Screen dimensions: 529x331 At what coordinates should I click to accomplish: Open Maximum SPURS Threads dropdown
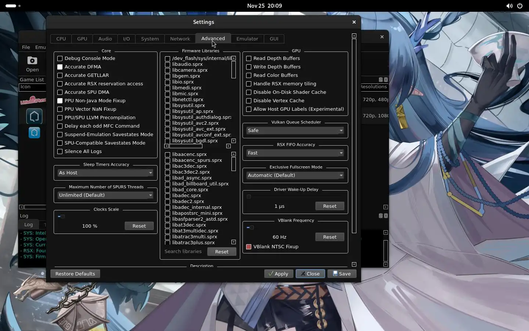(105, 195)
